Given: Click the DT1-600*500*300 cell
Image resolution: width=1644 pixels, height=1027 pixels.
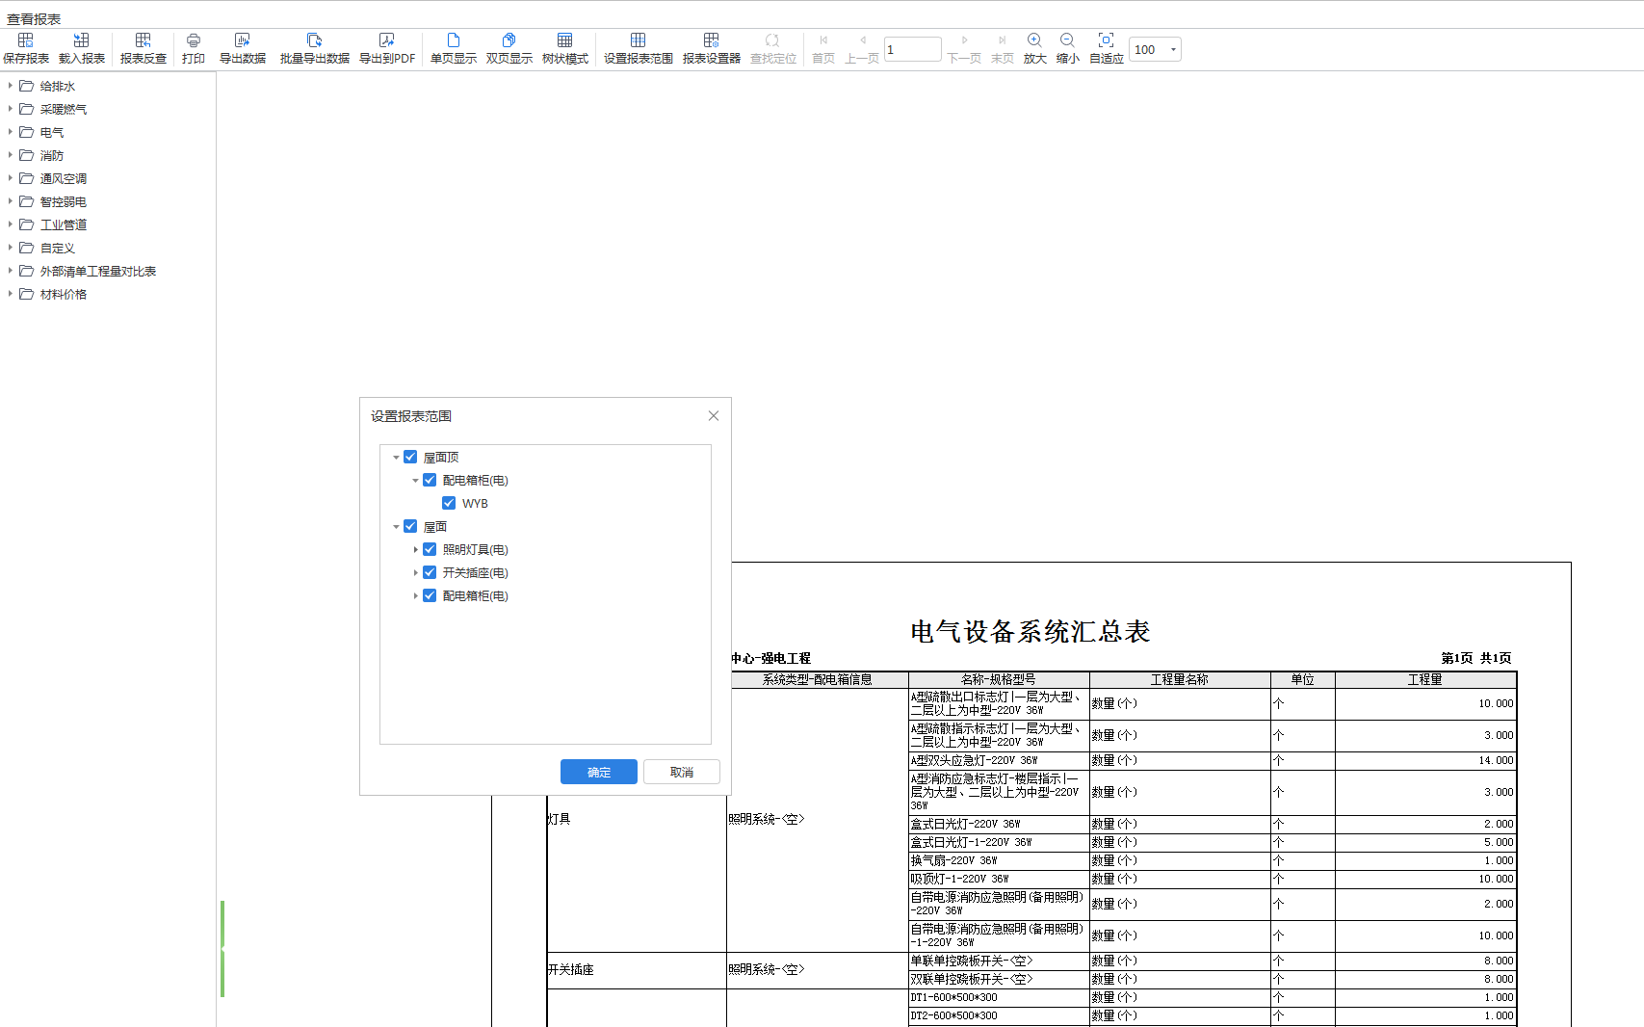Looking at the screenshot, I should pyautogui.click(x=999, y=997).
